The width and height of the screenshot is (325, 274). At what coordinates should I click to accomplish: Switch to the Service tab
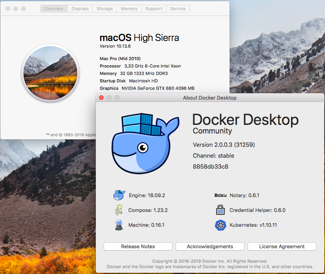178,9
